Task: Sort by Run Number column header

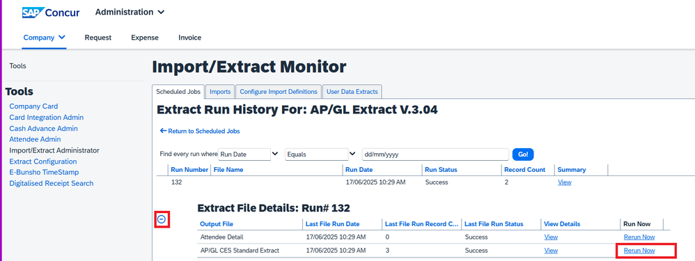Action: (189, 170)
